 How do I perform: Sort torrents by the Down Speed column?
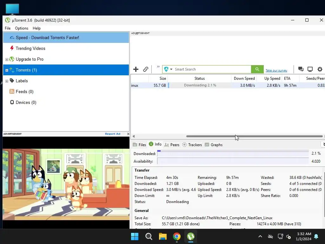(244, 78)
